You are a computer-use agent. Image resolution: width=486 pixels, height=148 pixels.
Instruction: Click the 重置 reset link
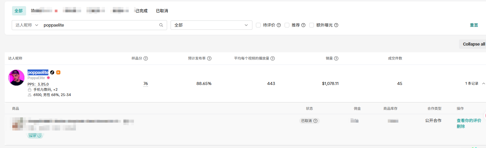click(474, 25)
